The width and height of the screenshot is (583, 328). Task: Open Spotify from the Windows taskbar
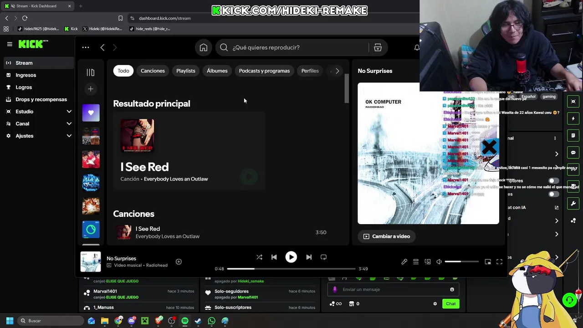pyautogui.click(x=185, y=321)
